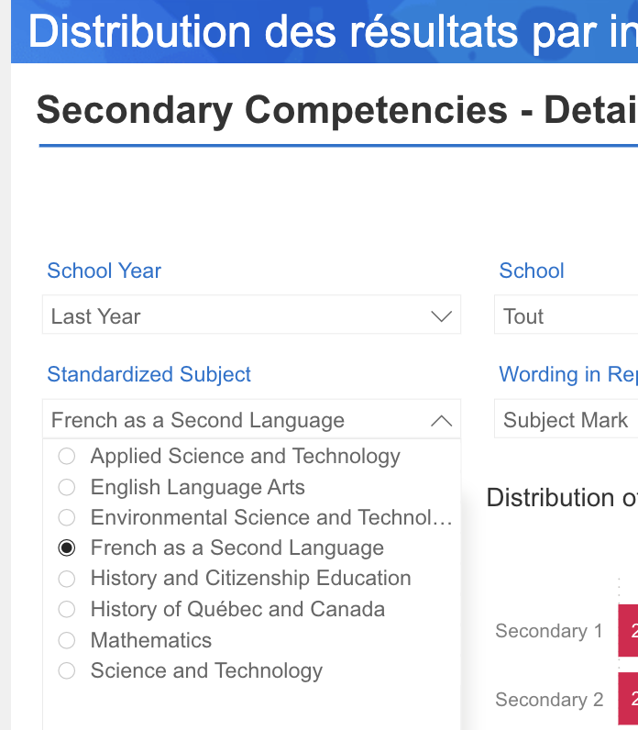The image size is (638, 730).
Task: Open the Wording 'Subject Mark' dropdown
Action: point(566,421)
